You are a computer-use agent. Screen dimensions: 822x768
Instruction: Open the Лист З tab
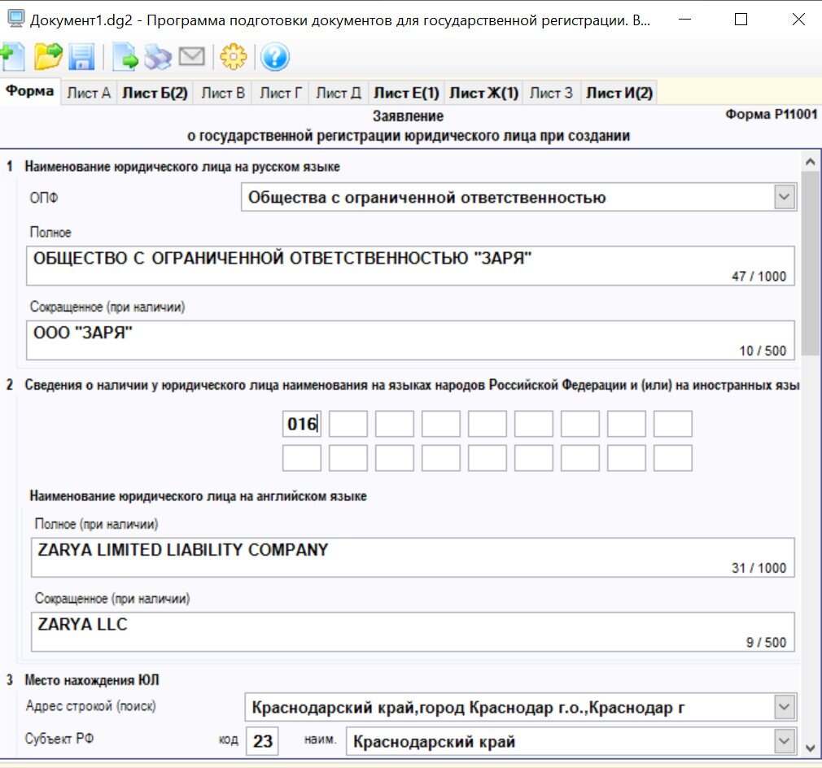click(x=551, y=94)
